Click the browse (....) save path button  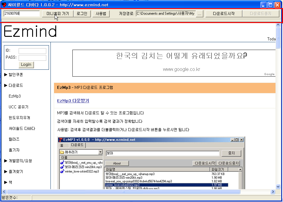(x=199, y=14)
